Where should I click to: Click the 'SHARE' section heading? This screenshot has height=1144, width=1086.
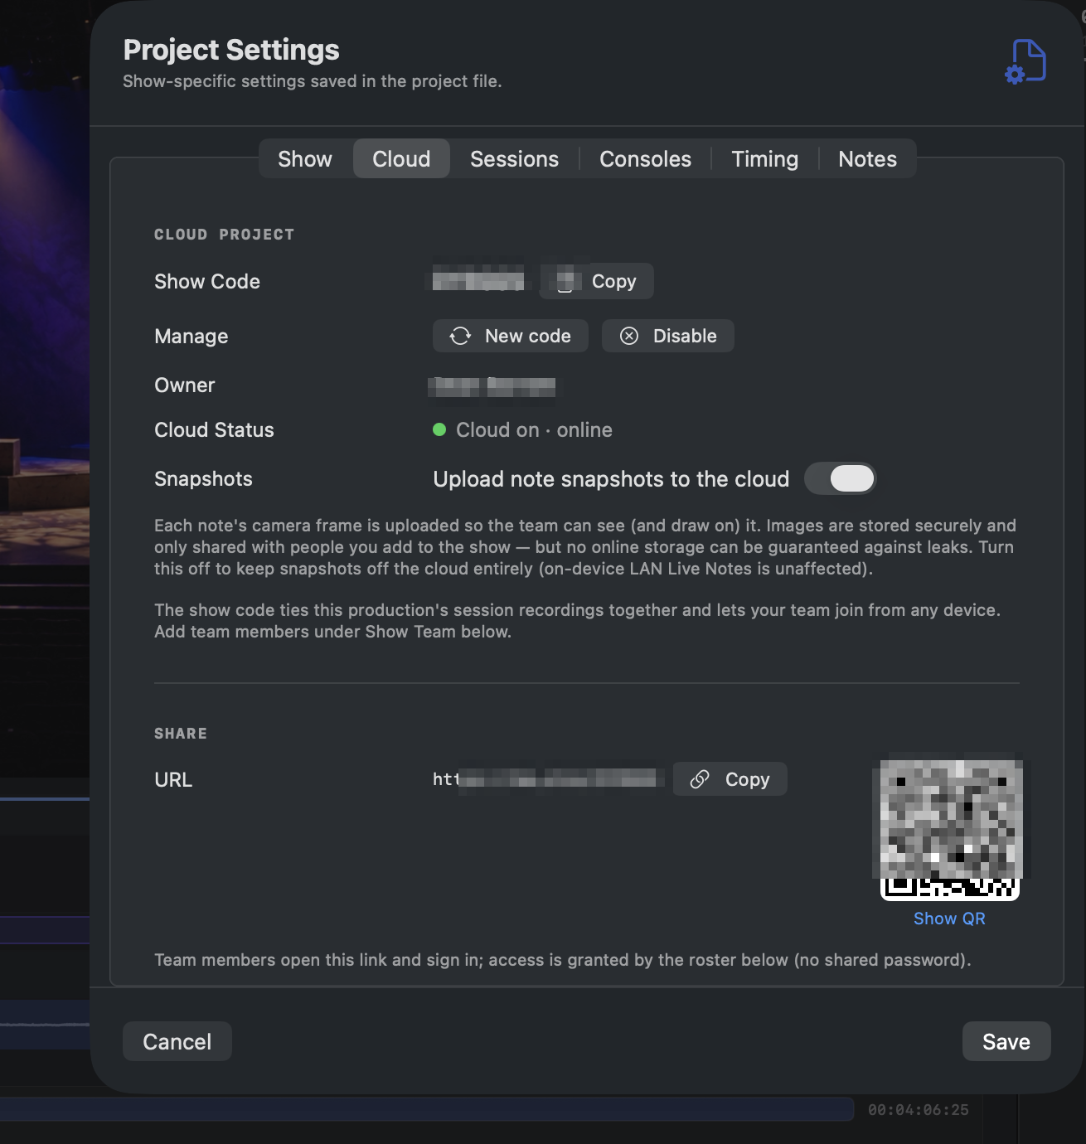pos(181,734)
